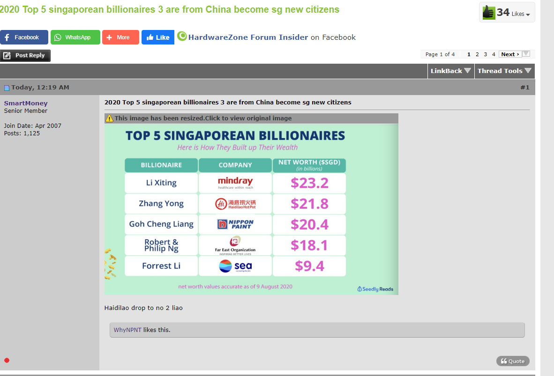The image size is (554, 376).
Task: Click the warning triangle icon on image bar
Action: 110,118
